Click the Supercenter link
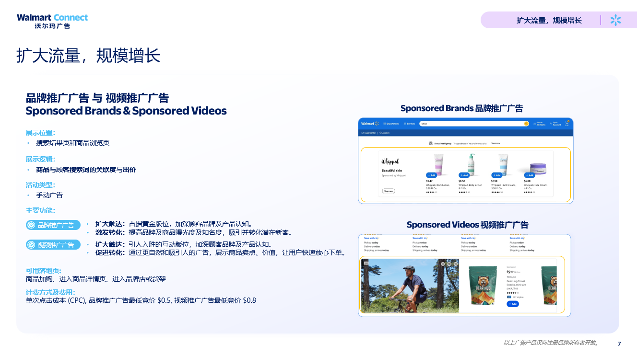 point(369,133)
